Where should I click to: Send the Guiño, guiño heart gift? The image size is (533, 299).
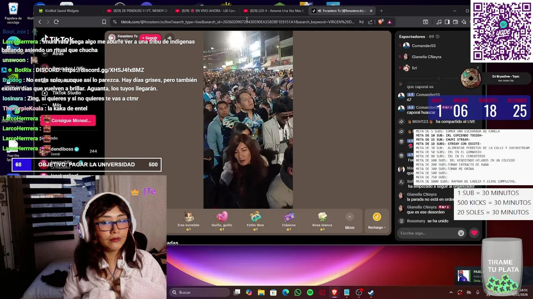click(x=222, y=221)
